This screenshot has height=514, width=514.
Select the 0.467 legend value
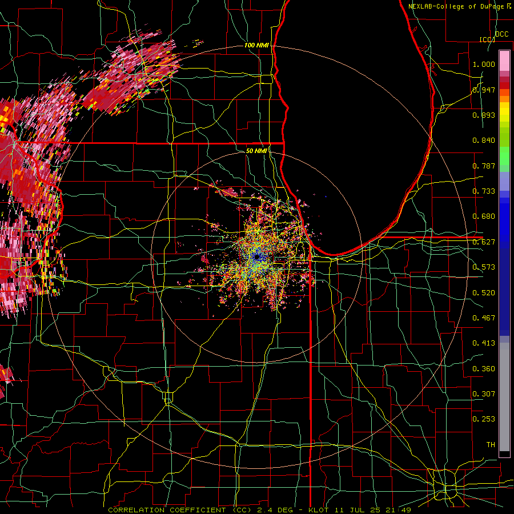484,318
